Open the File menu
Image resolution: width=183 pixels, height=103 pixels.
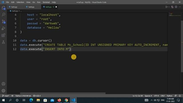7,2
